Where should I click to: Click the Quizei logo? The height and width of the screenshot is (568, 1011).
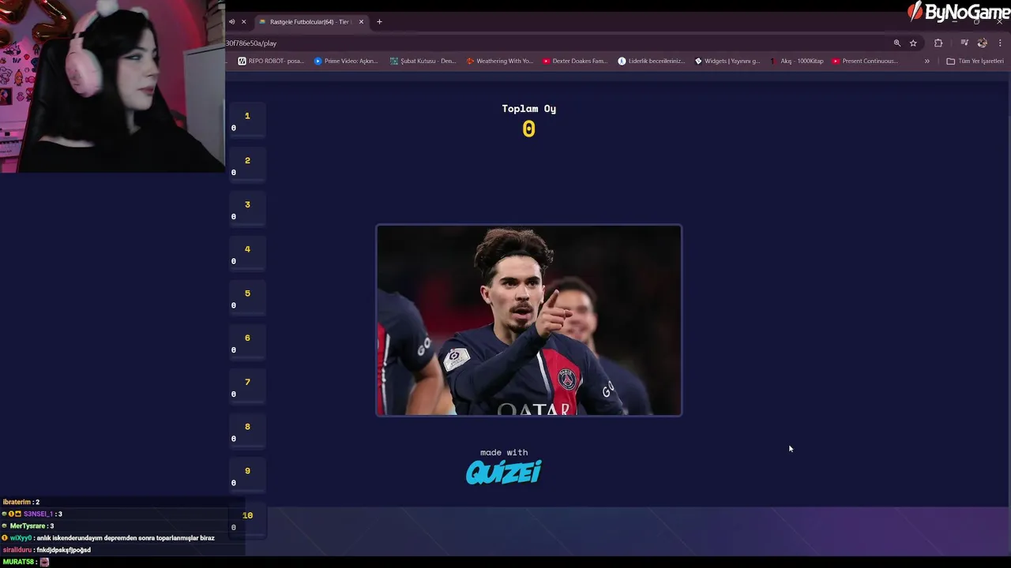pos(503,472)
